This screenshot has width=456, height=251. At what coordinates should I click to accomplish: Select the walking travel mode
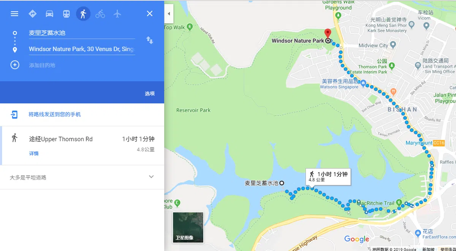point(83,14)
